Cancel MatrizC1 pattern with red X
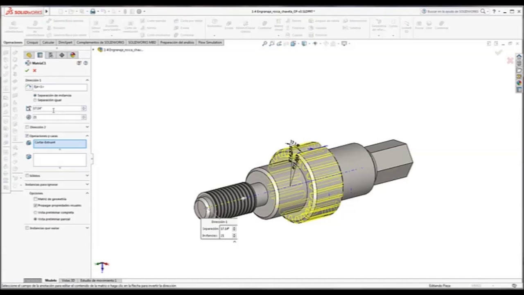This screenshot has height=295, width=524. point(34,70)
